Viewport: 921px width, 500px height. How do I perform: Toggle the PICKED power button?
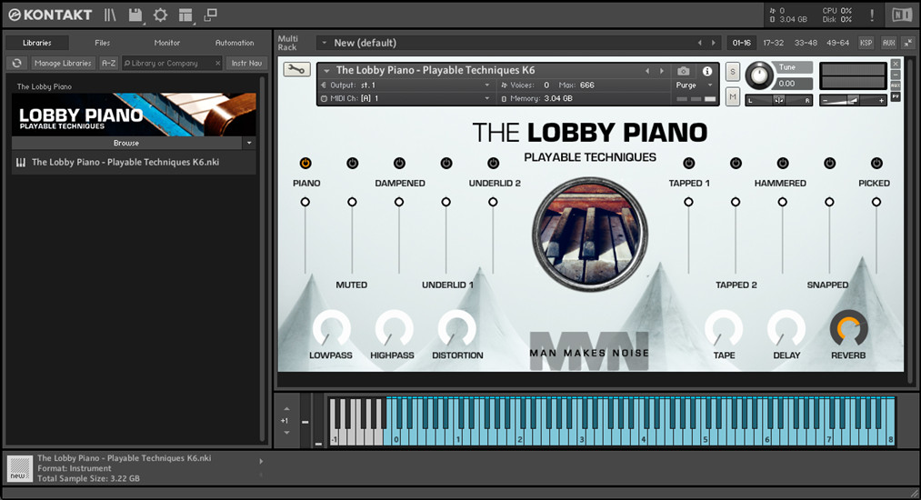877,164
